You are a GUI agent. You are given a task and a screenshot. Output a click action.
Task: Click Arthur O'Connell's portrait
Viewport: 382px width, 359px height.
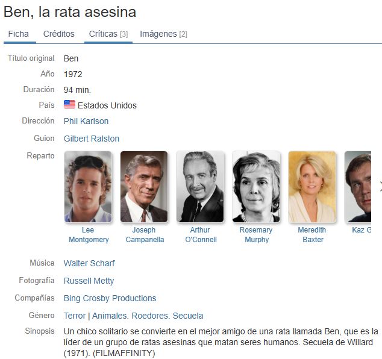(x=200, y=187)
